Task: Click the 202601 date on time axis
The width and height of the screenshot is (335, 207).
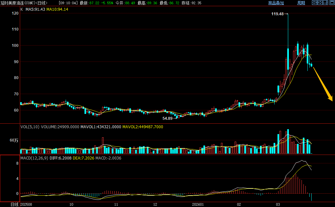Action: 198,204
